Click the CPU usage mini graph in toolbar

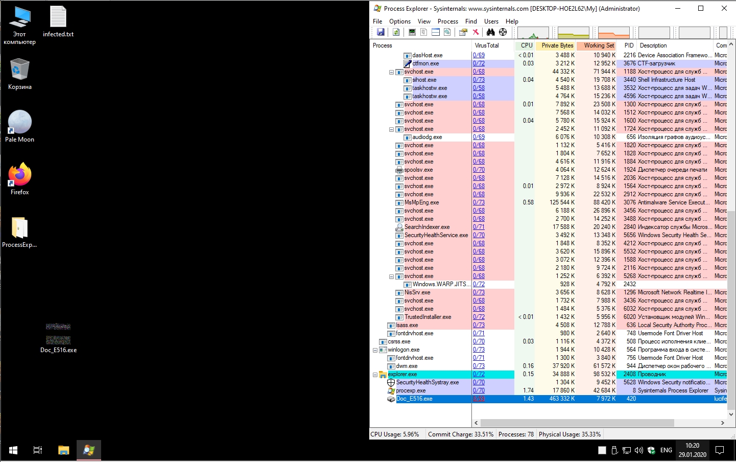tap(533, 33)
